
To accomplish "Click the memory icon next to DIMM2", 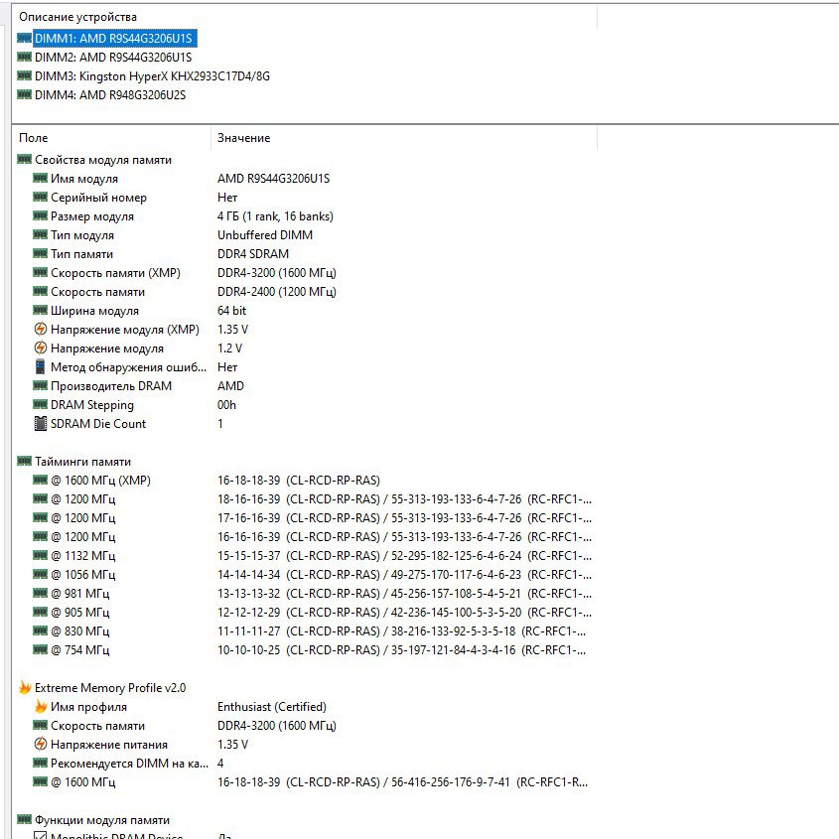I will 24,57.
